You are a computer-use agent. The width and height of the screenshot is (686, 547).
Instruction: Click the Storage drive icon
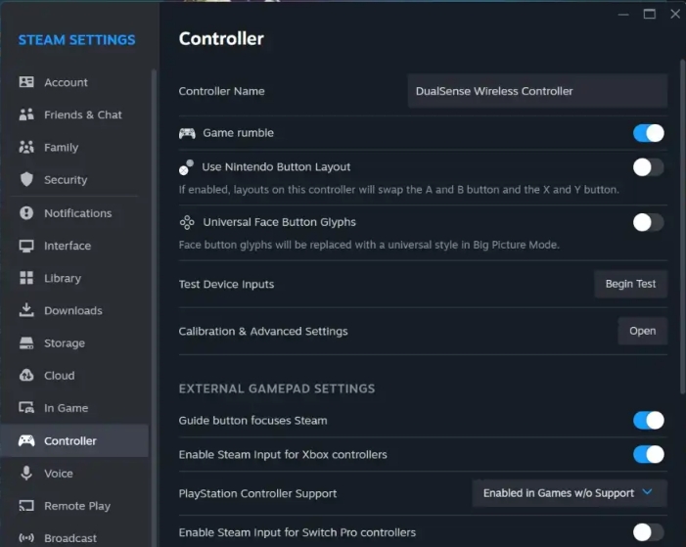click(x=26, y=343)
